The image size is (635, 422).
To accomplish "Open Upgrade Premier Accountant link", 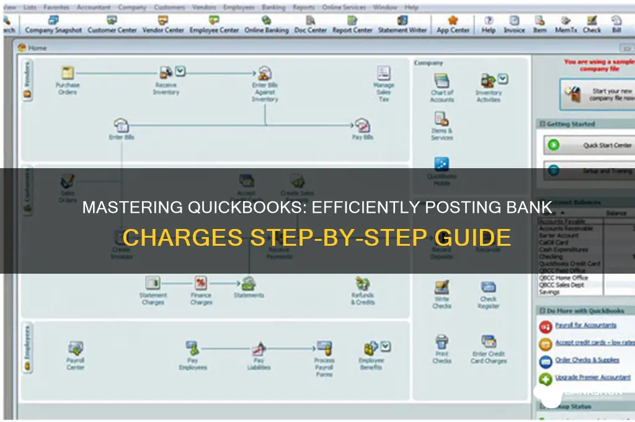I will (x=592, y=377).
